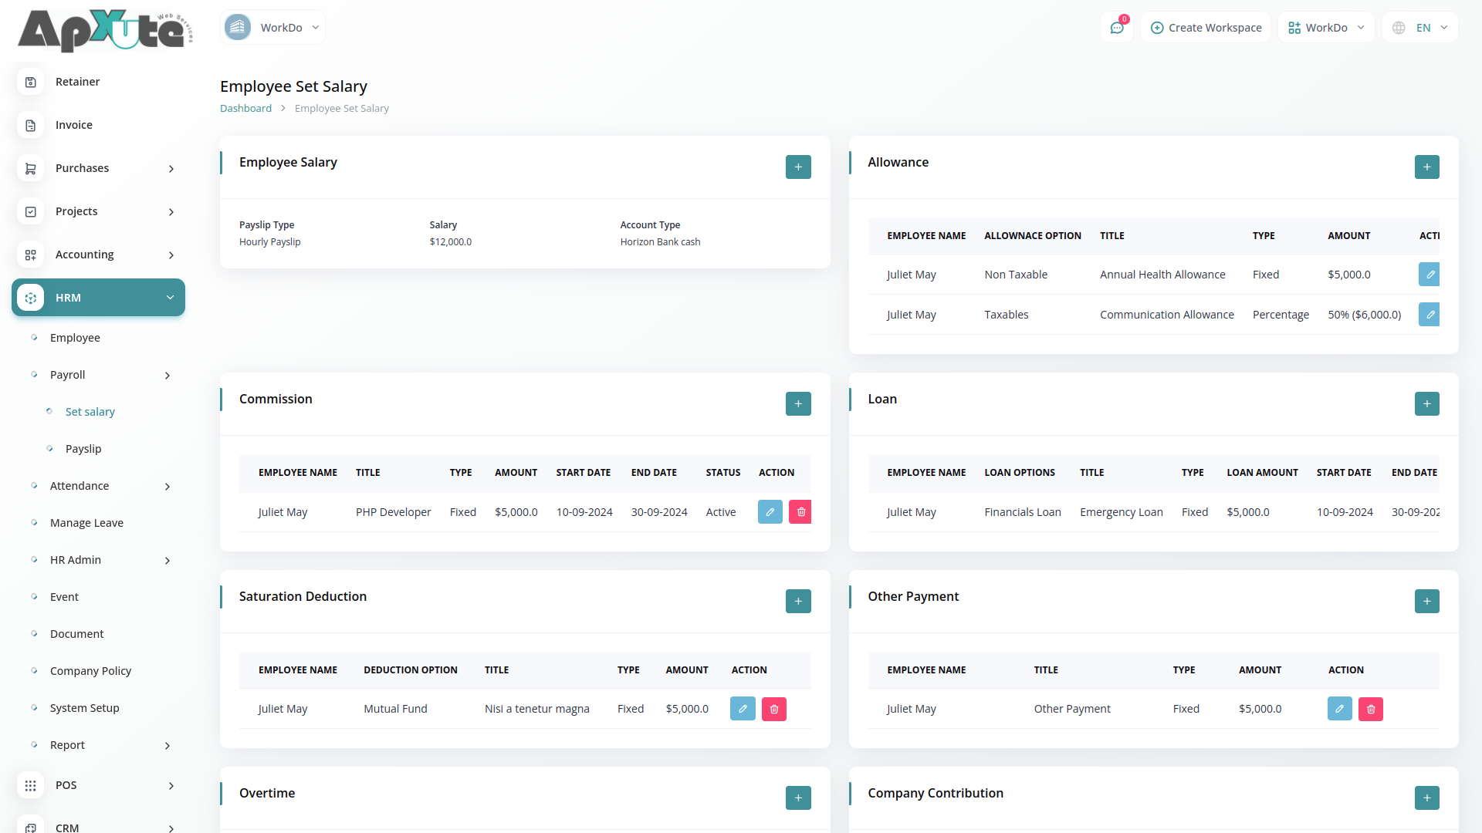Click the Create Workspace button

tap(1206, 28)
